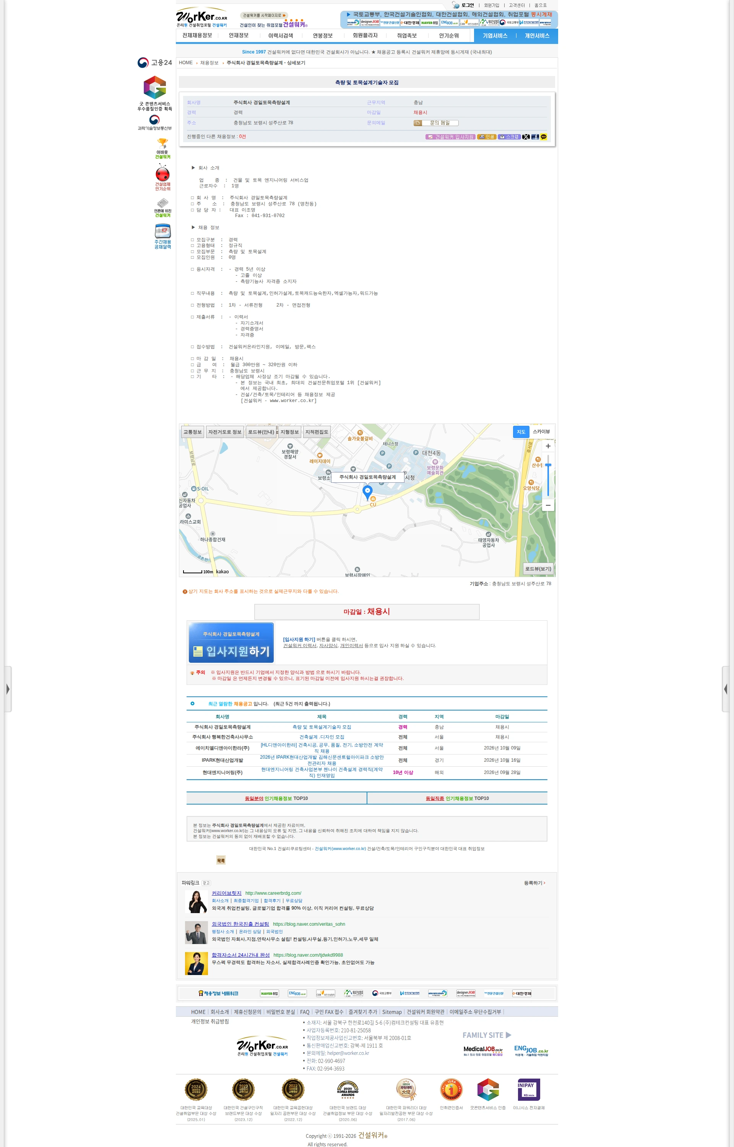Open the 연봉정보 menu
The image size is (734, 1147).
(x=323, y=36)
